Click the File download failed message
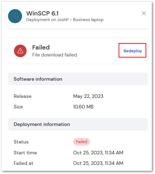 click(x=55, y=55)
